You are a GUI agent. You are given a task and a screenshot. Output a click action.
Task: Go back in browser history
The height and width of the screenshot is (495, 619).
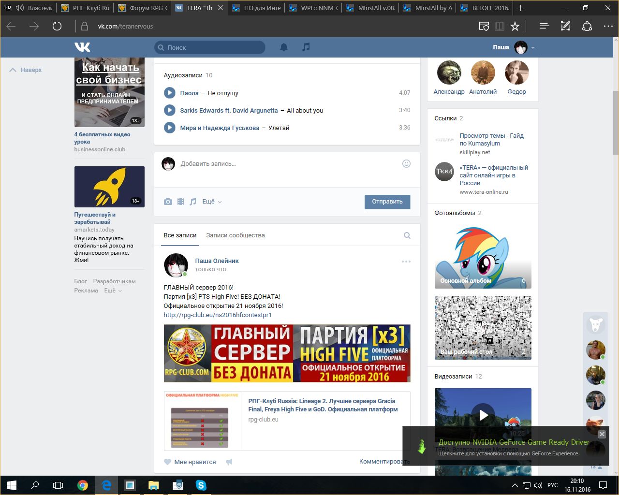[x=11, y=26]
